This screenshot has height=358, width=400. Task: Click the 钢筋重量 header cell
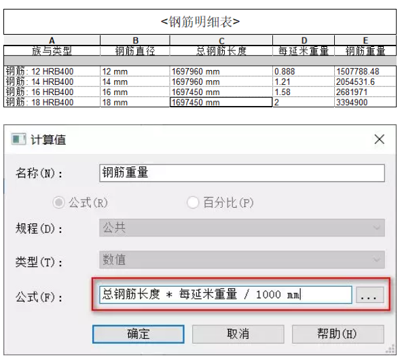pos(365,51)
